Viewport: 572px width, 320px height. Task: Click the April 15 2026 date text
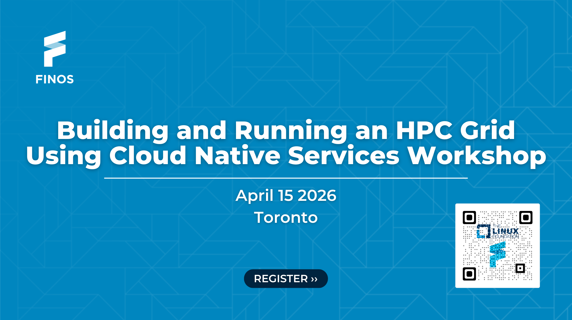coord(286,195)
